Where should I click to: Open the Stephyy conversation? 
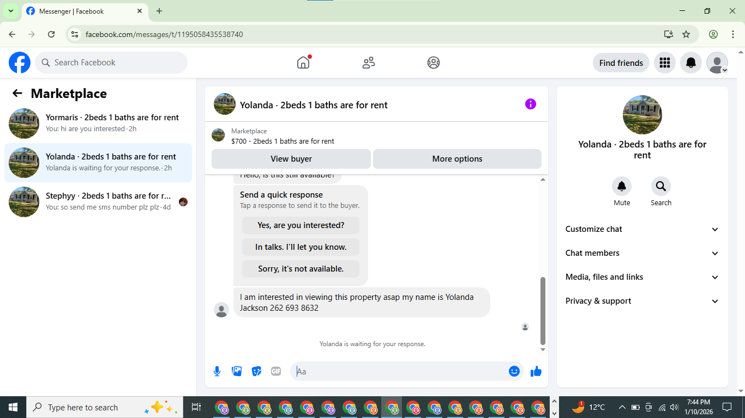pyautogui.click(x=98, y=202)
